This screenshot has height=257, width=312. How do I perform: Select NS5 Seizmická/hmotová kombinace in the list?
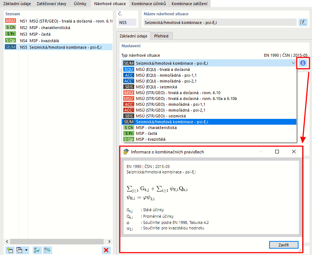click(x=58, y=47)
